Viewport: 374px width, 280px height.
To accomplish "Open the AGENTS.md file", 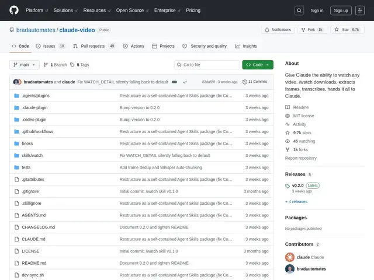I will point(34,215).
